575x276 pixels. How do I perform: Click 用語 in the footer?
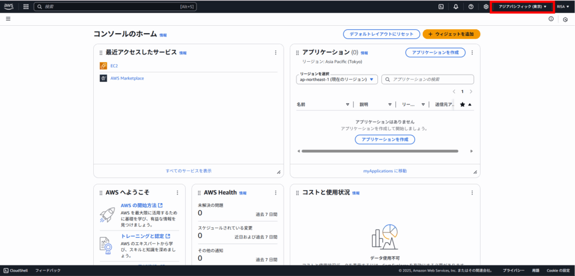coord(535,270)
